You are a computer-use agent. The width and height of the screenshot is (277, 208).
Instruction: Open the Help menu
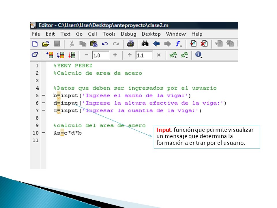point(197,34)
